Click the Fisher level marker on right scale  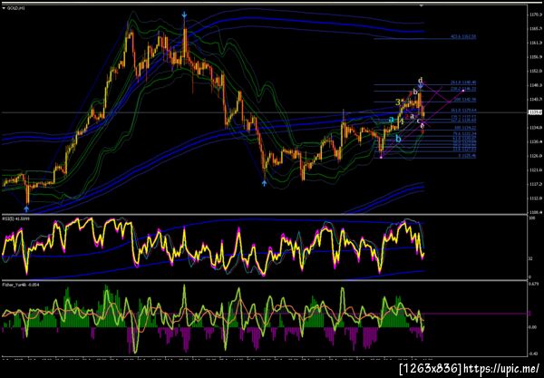529,313
